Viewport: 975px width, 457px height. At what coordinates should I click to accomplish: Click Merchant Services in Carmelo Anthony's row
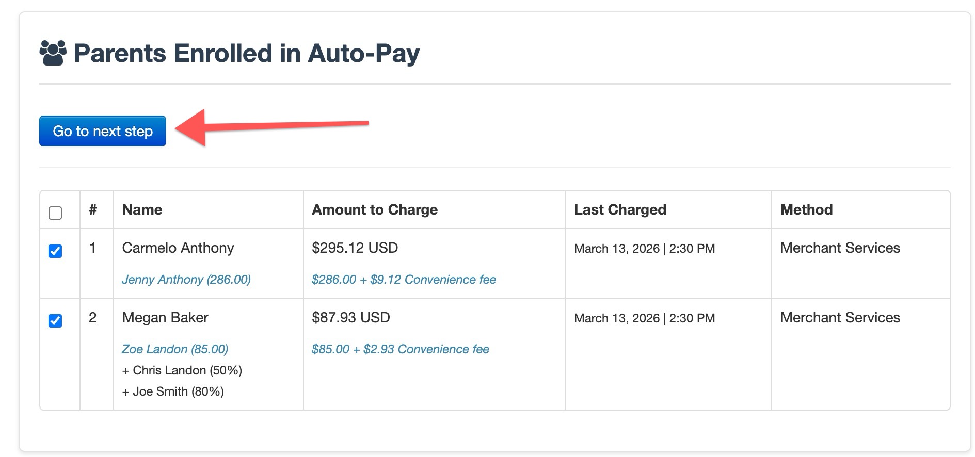840,248
